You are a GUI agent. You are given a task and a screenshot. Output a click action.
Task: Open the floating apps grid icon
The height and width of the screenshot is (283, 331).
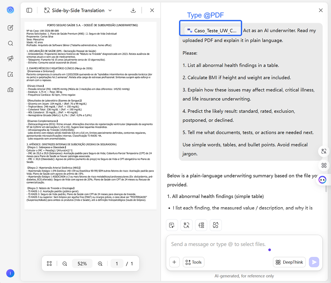(324, 165)
